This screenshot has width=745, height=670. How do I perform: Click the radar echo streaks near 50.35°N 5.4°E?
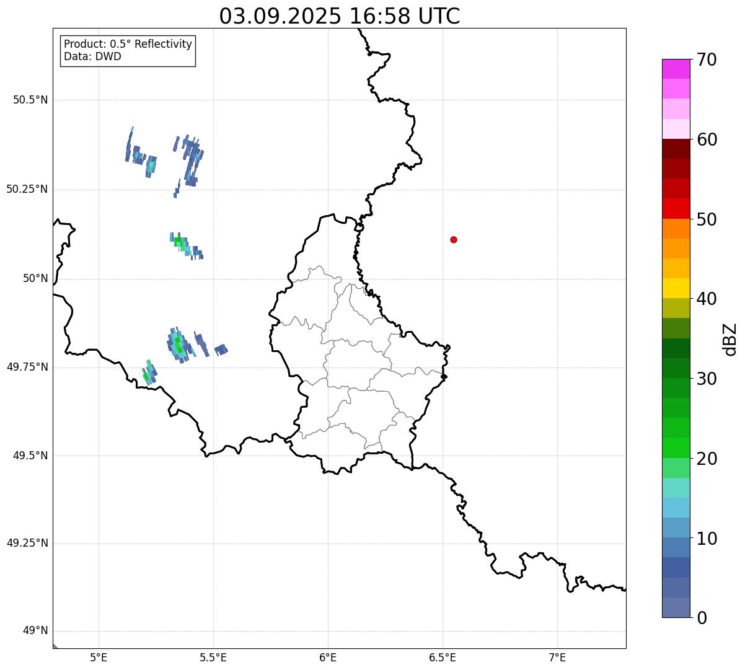[188, 165]
